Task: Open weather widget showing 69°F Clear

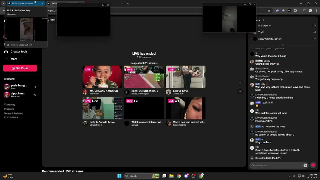Action: tap(8, 176)
